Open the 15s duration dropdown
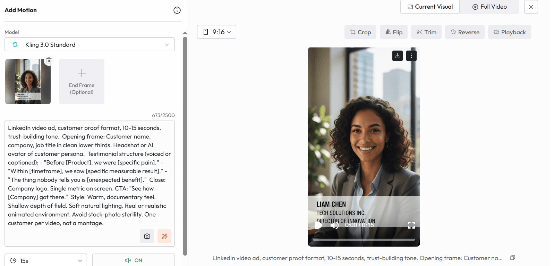Image resolution: width=554 pixels, height=266 pixels. coord(46,260)
